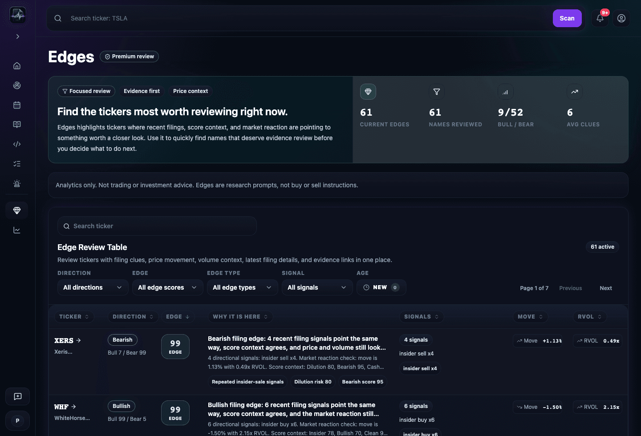Open the alarm siren sidebar icon
This screenshot has width=641, height=436.
pyautogui.click(x=17, y=183)
